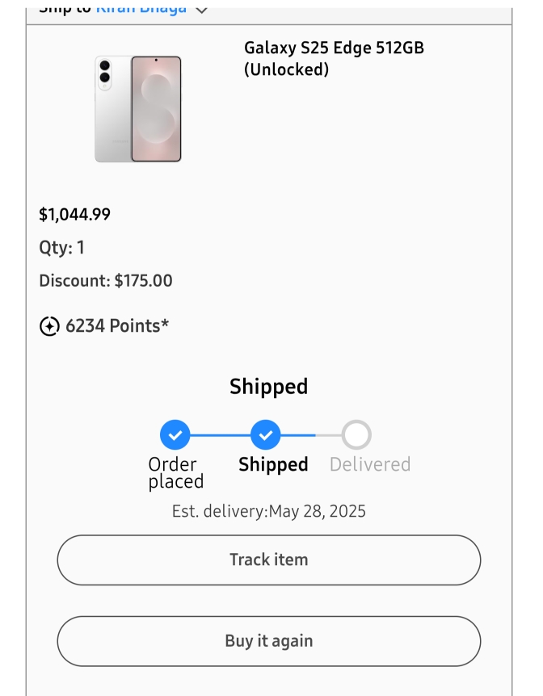
Task: Click the Discount $175.00 line
Action: pyautogui.click(x=106, y=281)
